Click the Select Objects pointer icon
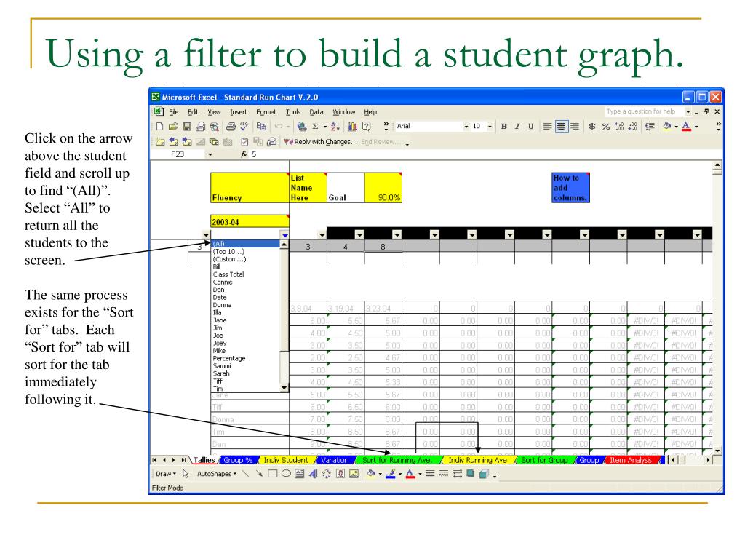This screenshot has width=745, height=559. click(186, 474)
